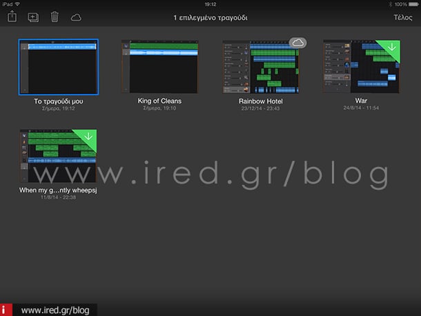The height and width of the screenshot is (316, 421).
Task: Tap the battery icon in the status bar
Action: [x=412, y=3]
